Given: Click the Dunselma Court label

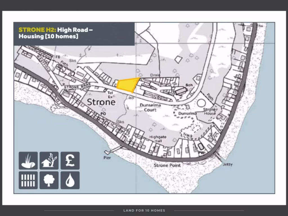Looking at the screenshot, I should [150, 107].
